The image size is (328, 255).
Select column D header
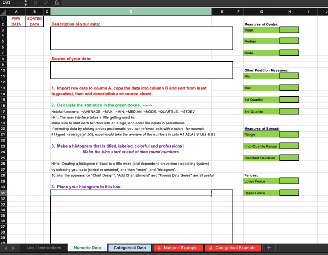pyautogui.click(x=131, y=12)
